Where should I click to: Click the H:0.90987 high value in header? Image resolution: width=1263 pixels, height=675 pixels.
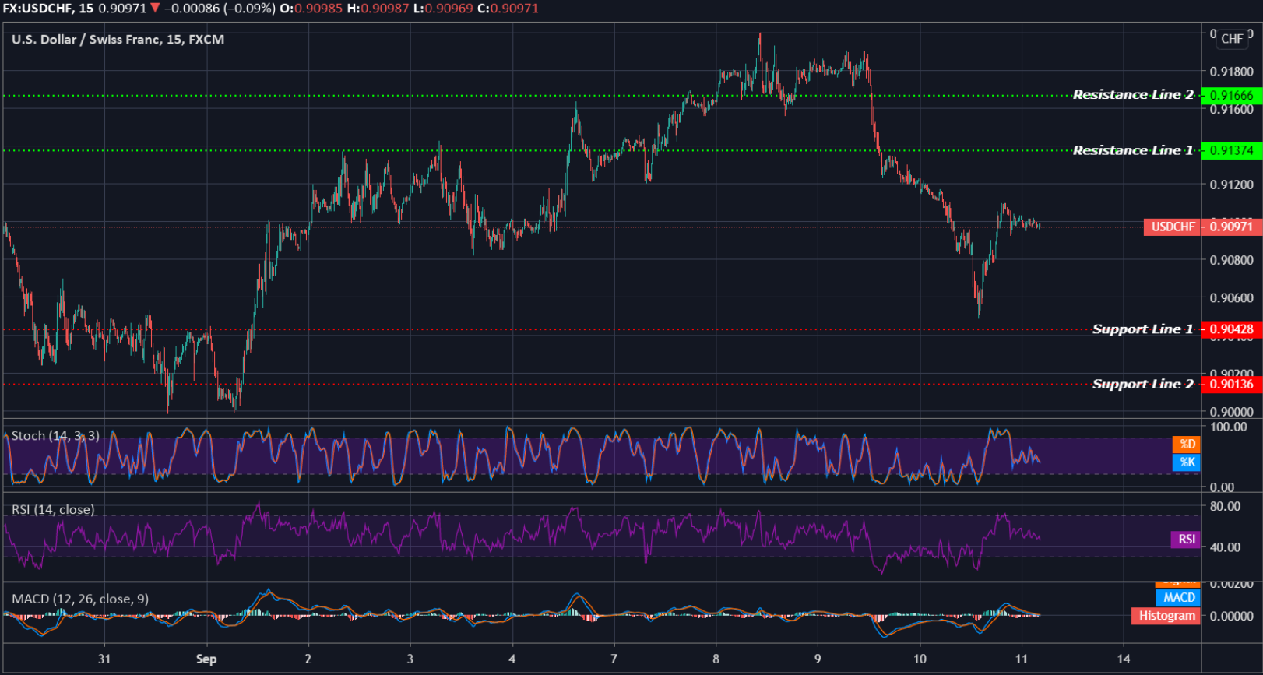pos(378,9)
